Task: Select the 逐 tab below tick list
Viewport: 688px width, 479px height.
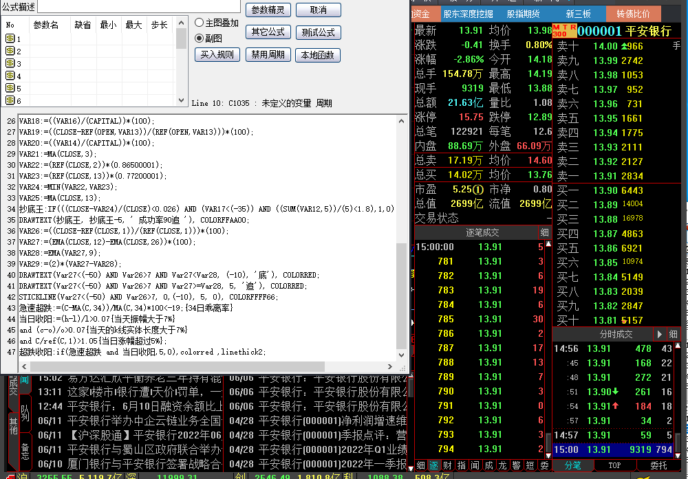Action: [x=434, y=465]
